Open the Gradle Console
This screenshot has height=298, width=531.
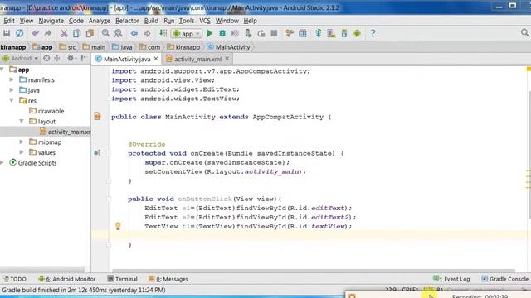pyautogui.click(x=505, y=279)
